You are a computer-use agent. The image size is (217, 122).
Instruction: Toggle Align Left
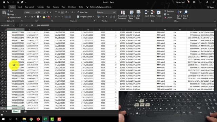pyautogui.click(x=56, y=17)
